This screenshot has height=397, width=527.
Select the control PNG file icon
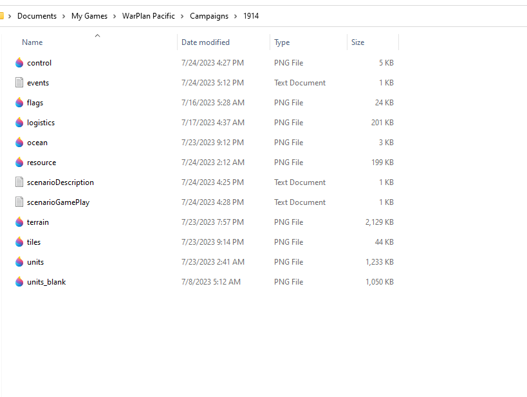point(19,63)
